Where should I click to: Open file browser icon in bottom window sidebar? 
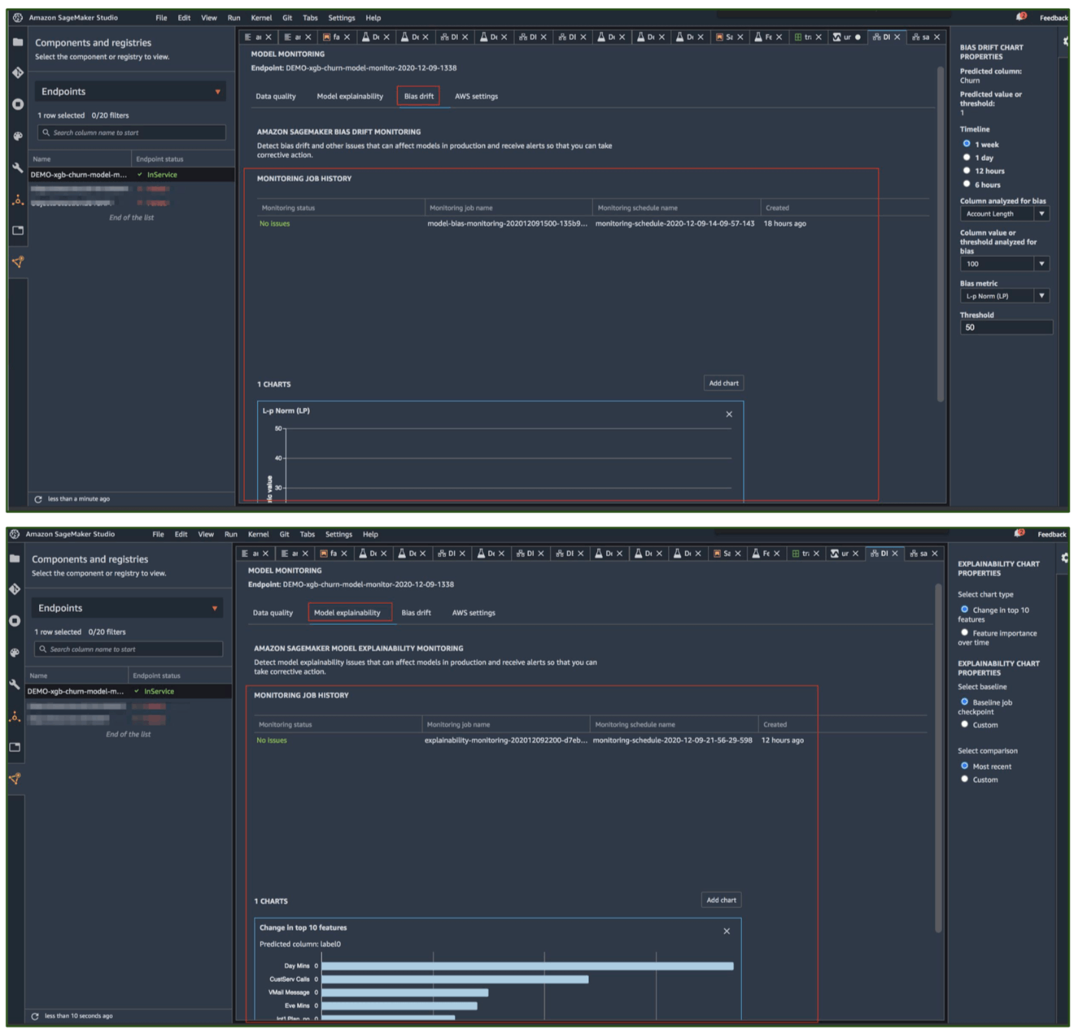[x=15, y=558]
